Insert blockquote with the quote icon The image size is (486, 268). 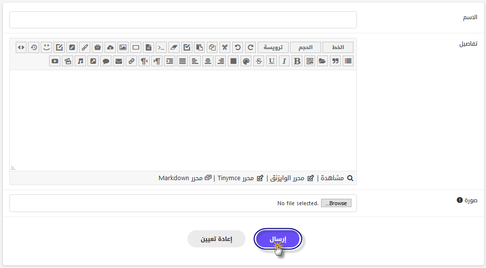pyautogui.click(x=335, y=61)
